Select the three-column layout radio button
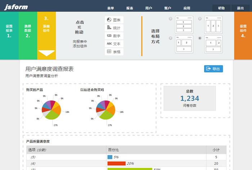 [x=200, y=19]
